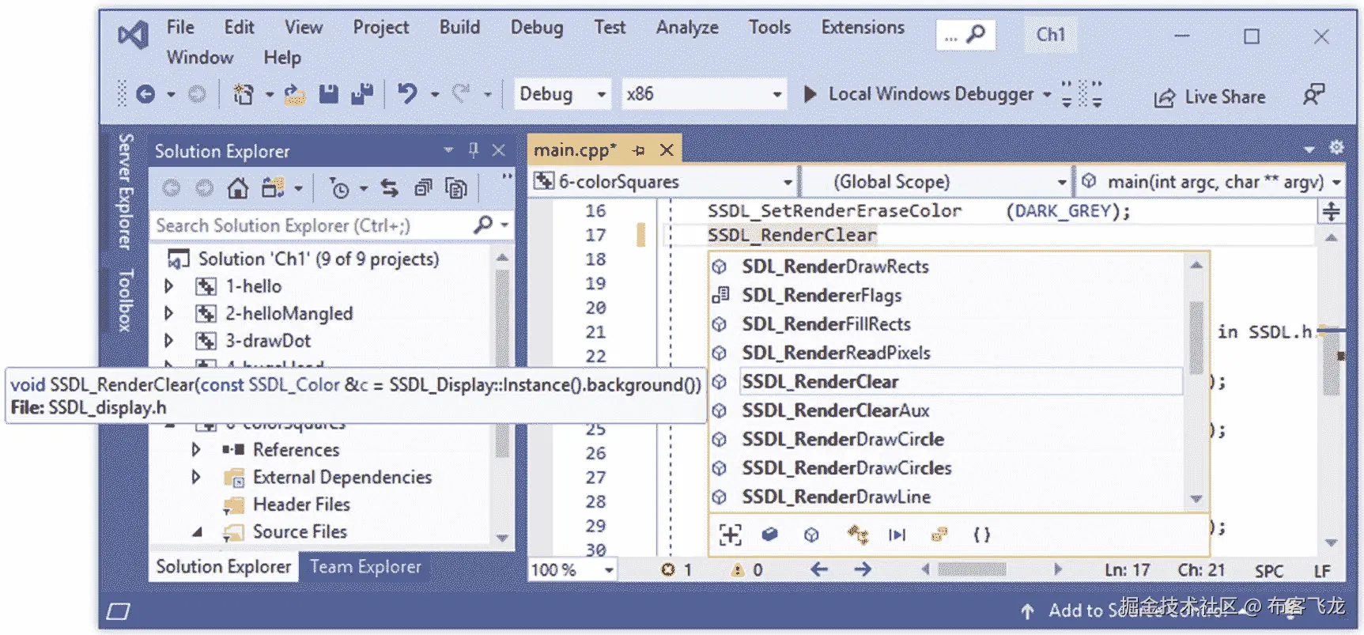
Task: Toggle IntelliSense class filter button
Action: [769, 535]
